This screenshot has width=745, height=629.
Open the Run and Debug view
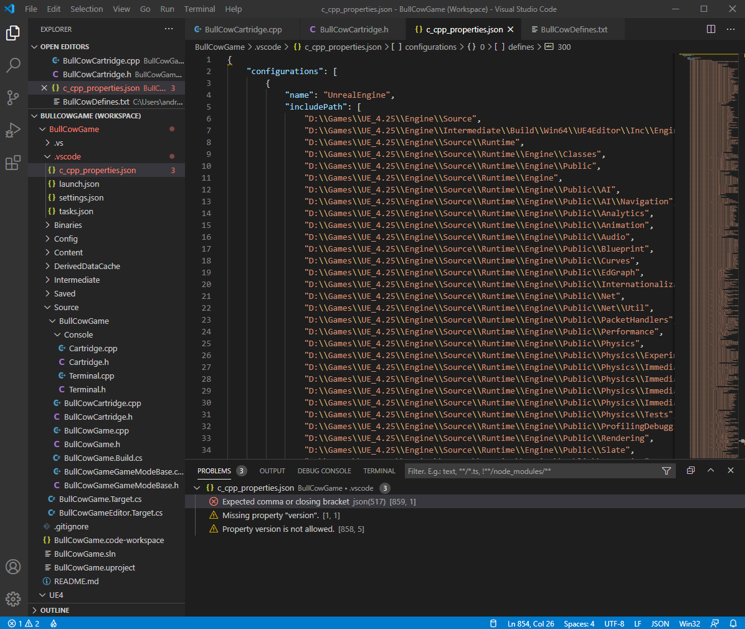(x=13, y=131)
